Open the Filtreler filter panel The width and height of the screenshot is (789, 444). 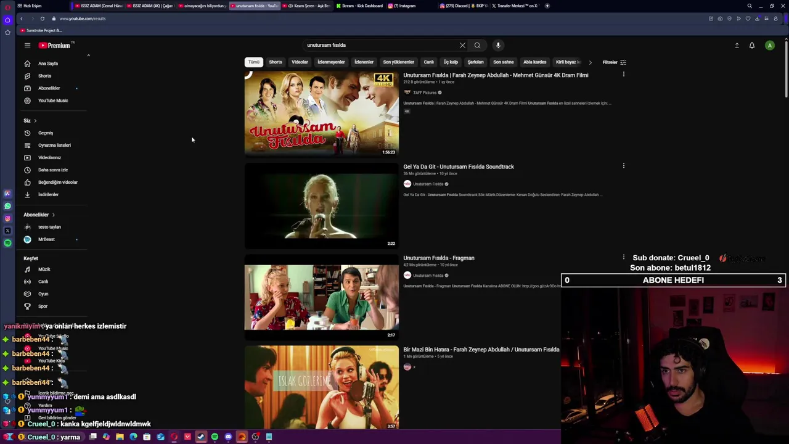point(614,62)
